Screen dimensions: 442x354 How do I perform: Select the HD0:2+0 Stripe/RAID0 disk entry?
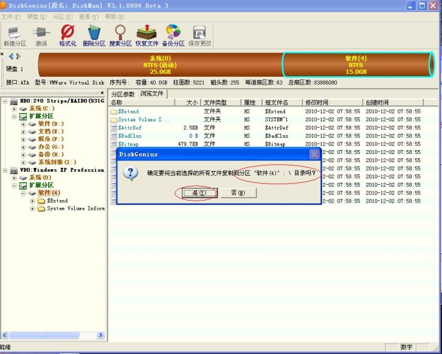(62, 101)
